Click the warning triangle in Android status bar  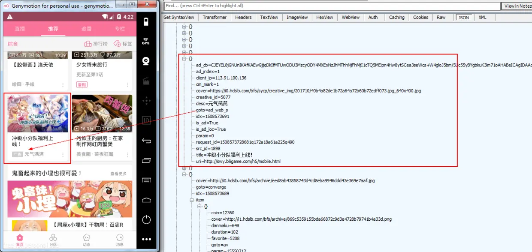click(x=10, y=17)
